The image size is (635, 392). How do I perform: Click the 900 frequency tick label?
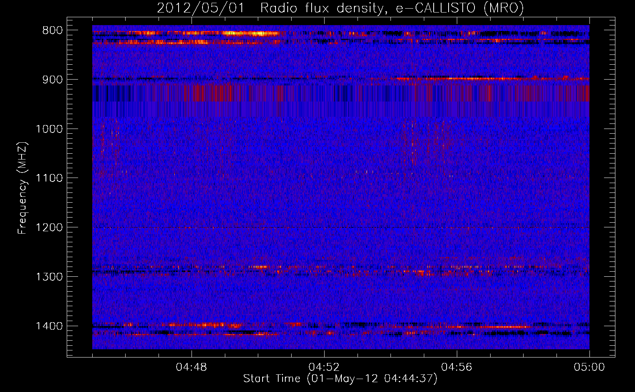(53, 80)
